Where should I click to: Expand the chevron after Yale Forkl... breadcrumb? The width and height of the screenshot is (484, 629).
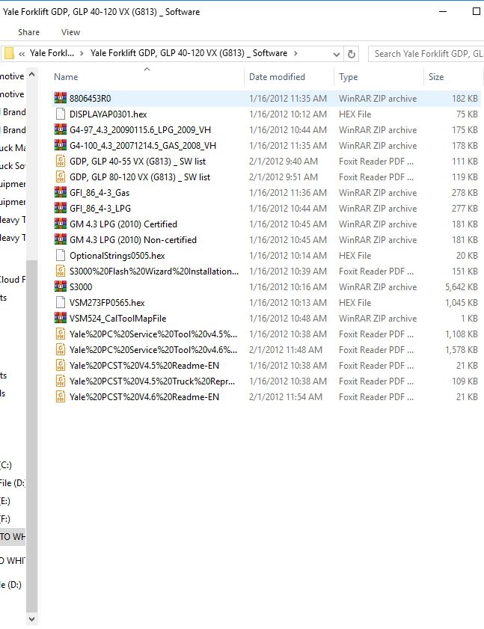(x=82, y=53)
